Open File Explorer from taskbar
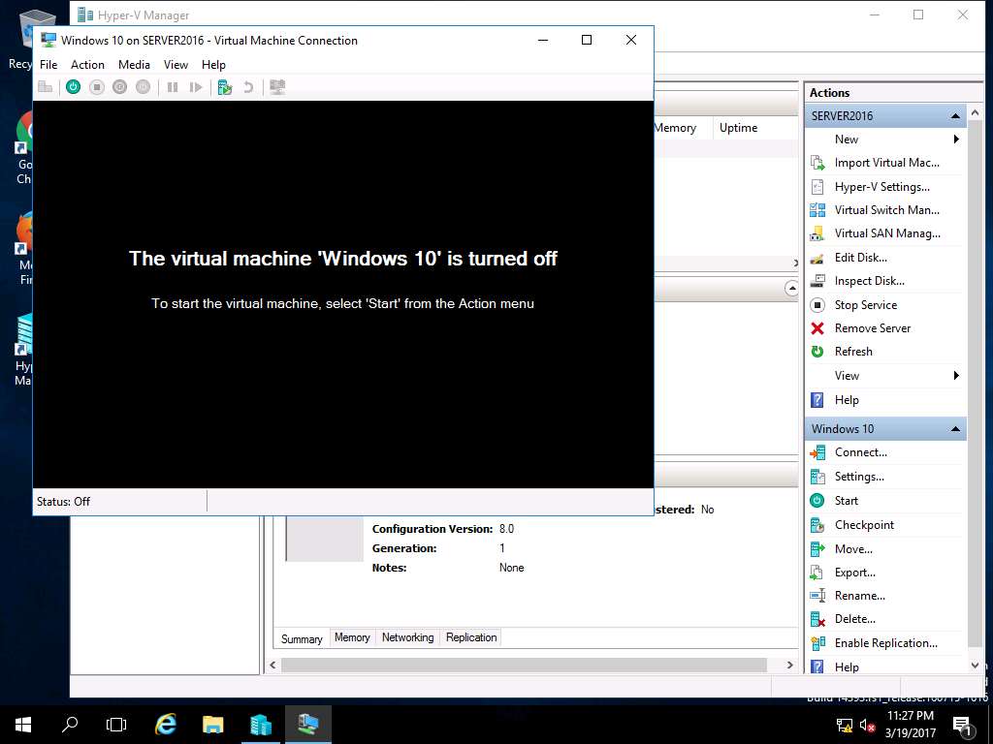The width and height of the screenshot is (993, 744). tap(212, 725)
